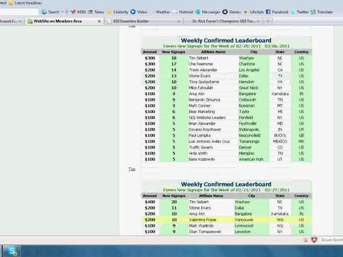
Task: Close the Dr. Rick Fraser's Champions tab
Action: [258, 21]
